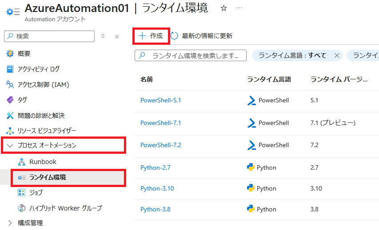Open タグ in the sidebar
This screenshot has height=230, width=379.
(x=22, y=100)
